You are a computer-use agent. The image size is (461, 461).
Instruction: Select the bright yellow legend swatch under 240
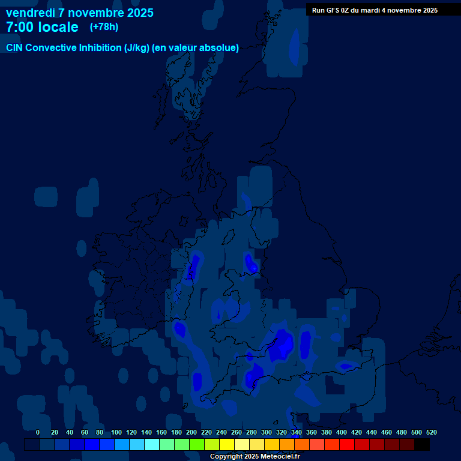click(x=227, y=445)
